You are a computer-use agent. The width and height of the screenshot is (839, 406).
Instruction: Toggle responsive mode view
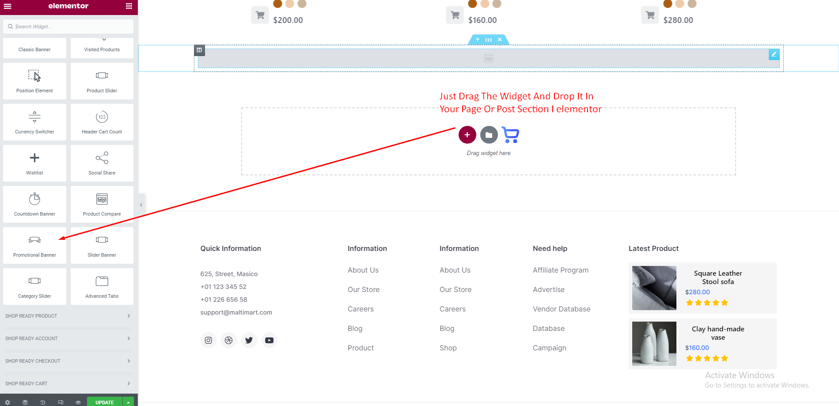[61, 402]
